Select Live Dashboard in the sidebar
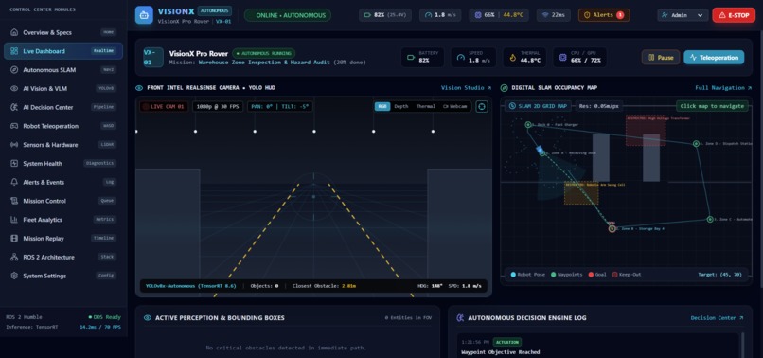763x358 pixels. (63, 51)
